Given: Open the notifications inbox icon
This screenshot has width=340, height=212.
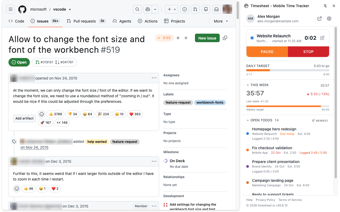Looking at the screenshot, I should point(216,9).
